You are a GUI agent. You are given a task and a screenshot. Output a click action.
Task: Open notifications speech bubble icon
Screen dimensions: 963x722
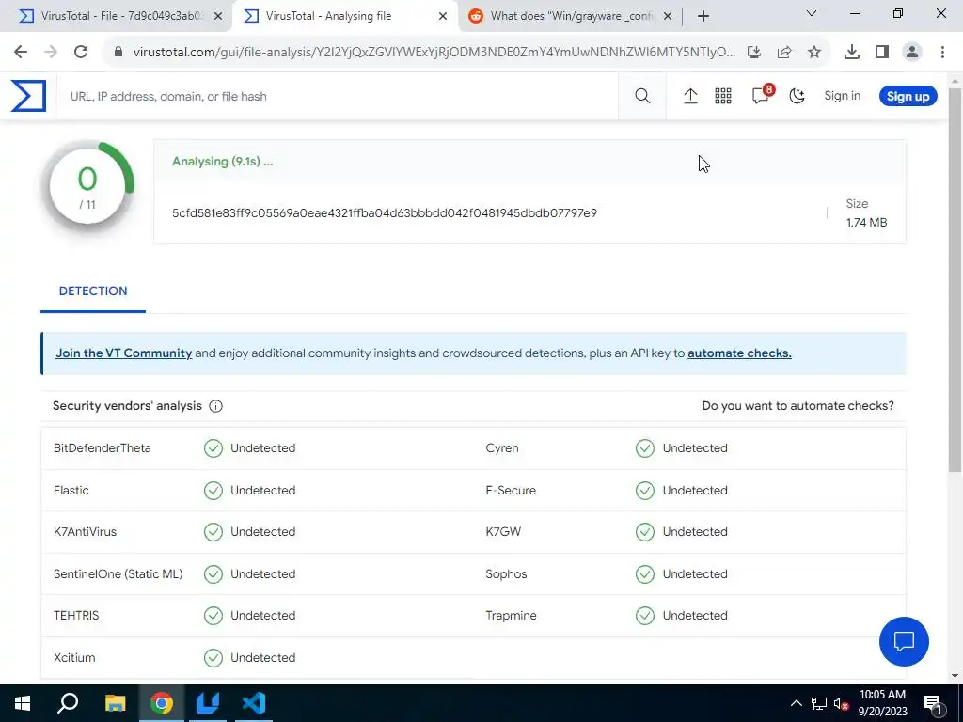pos(761,95)
